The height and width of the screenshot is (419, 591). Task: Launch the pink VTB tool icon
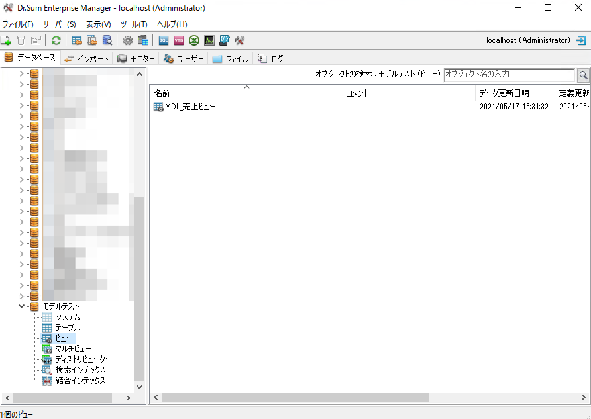(179, 40)
